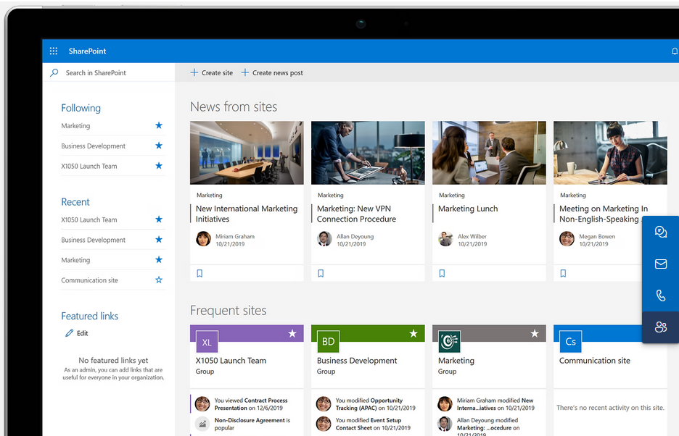Click Create news post
Screen dimensions: 679x436
tap(272, 73)
